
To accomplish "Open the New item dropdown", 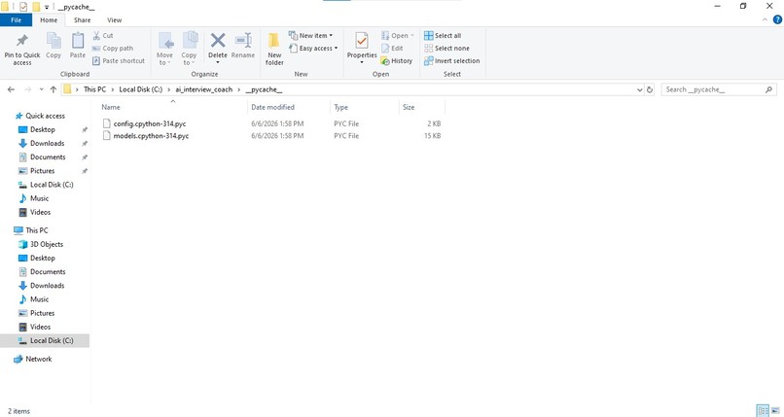I will [310, 35].
